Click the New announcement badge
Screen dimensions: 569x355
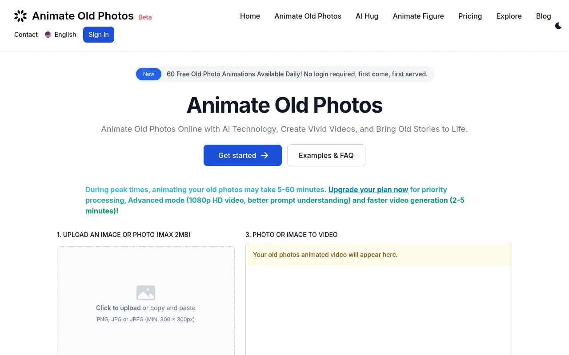148,74
